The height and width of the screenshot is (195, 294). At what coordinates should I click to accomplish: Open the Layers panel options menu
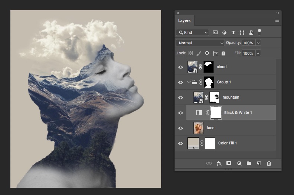pos(277,21)
